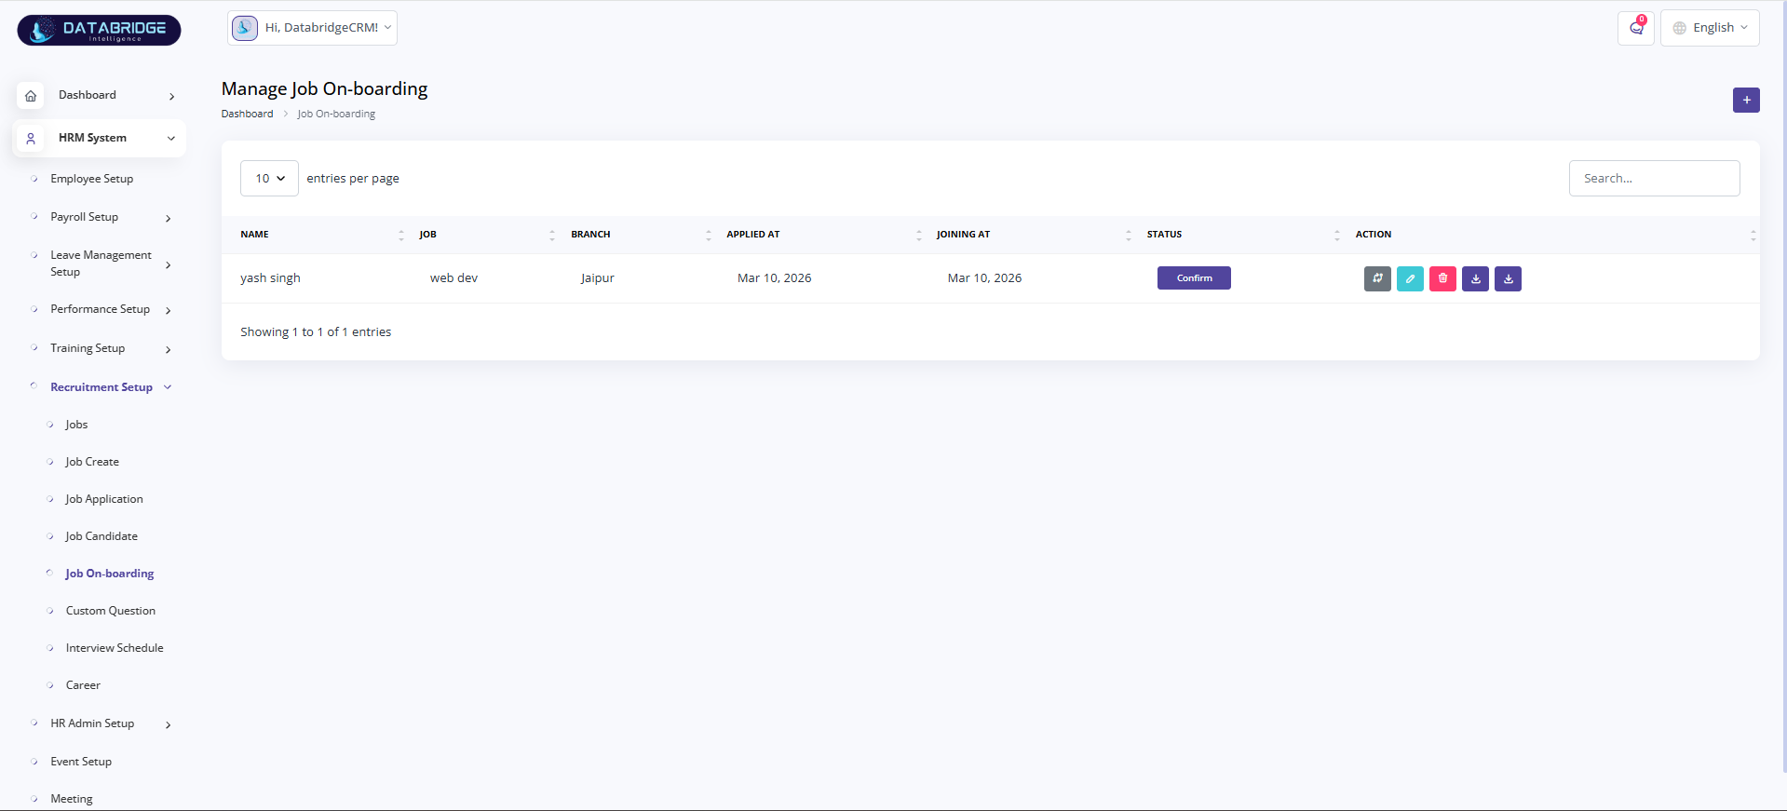Viewport: 1787px width, 811px height.
Task: Click 'Showing 1 to 1 of 1 entries' text
Action: point(316,332)
